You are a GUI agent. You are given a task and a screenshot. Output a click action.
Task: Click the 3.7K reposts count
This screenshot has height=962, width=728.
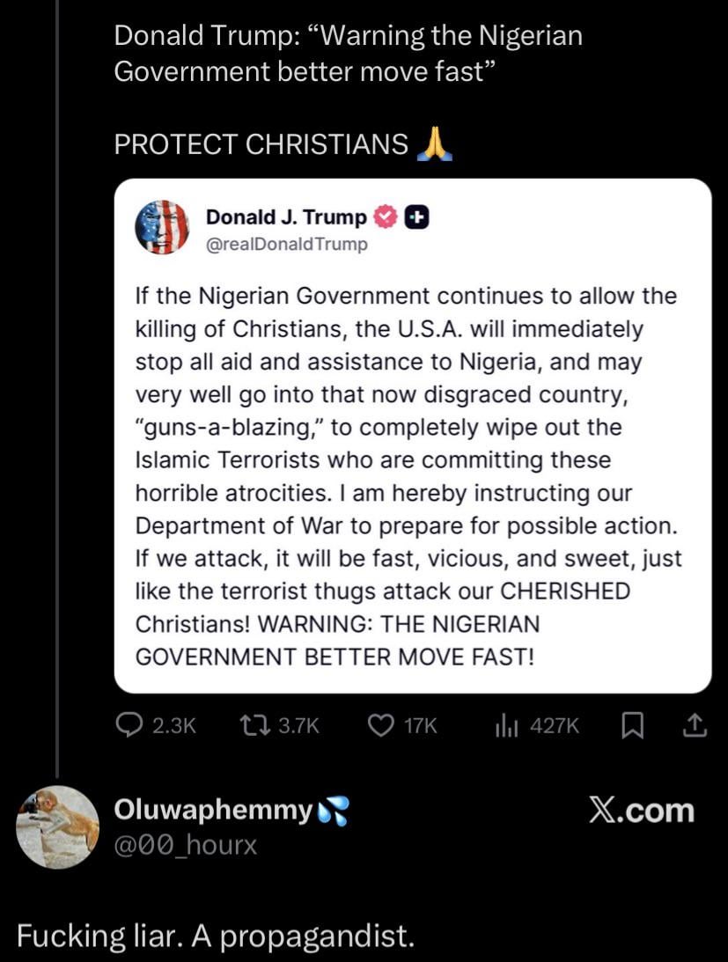[298, 725]
